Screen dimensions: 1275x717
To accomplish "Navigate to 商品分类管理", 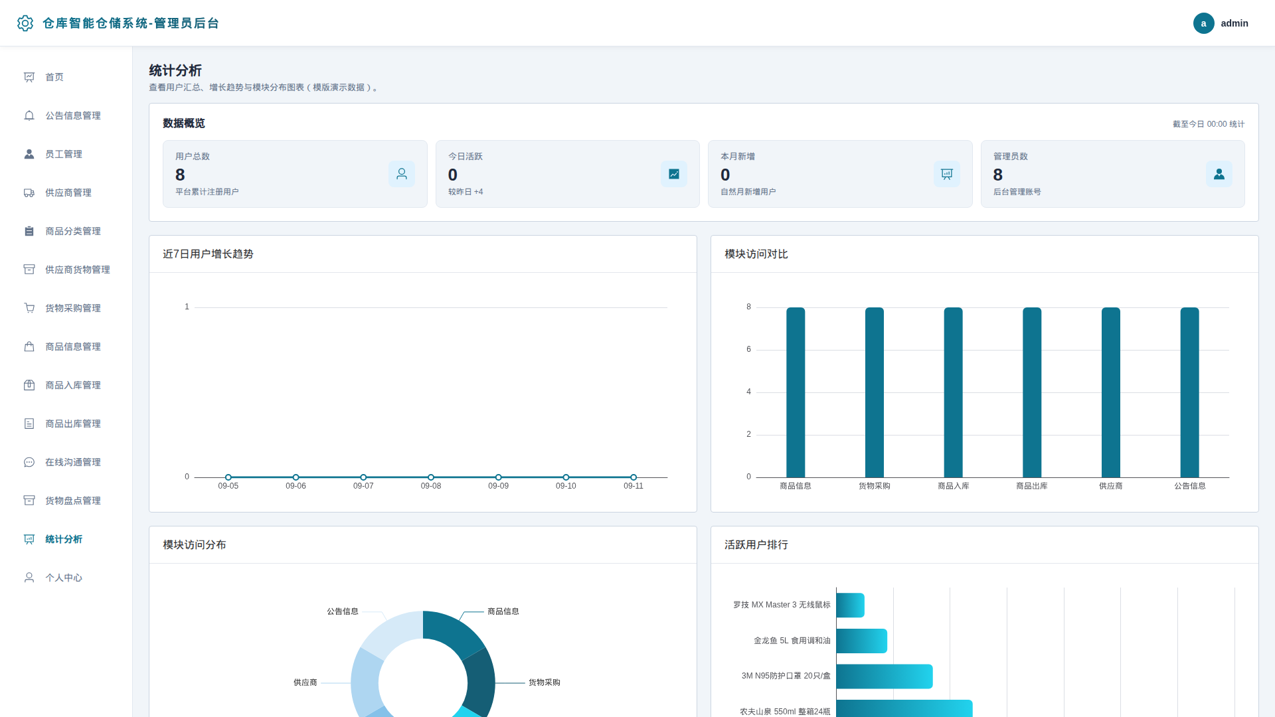I will pyautogui.click(x=66, y=231).
